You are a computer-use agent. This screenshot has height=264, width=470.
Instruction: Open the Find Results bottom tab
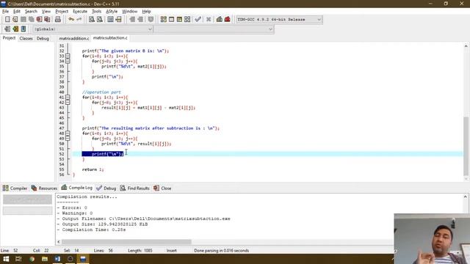click(x=135, y=188)
